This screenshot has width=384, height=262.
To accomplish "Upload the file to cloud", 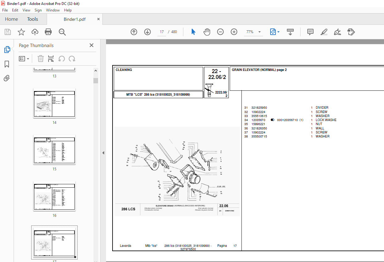I will click(35, 32).
